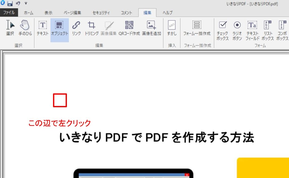Add a コンボボックス form field
Viewport: 289px width, 178px height.
[x=282, y=30]
